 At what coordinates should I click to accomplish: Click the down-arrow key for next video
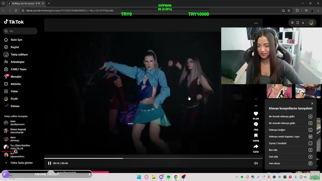pyautogui.click(x=310, y=123)
